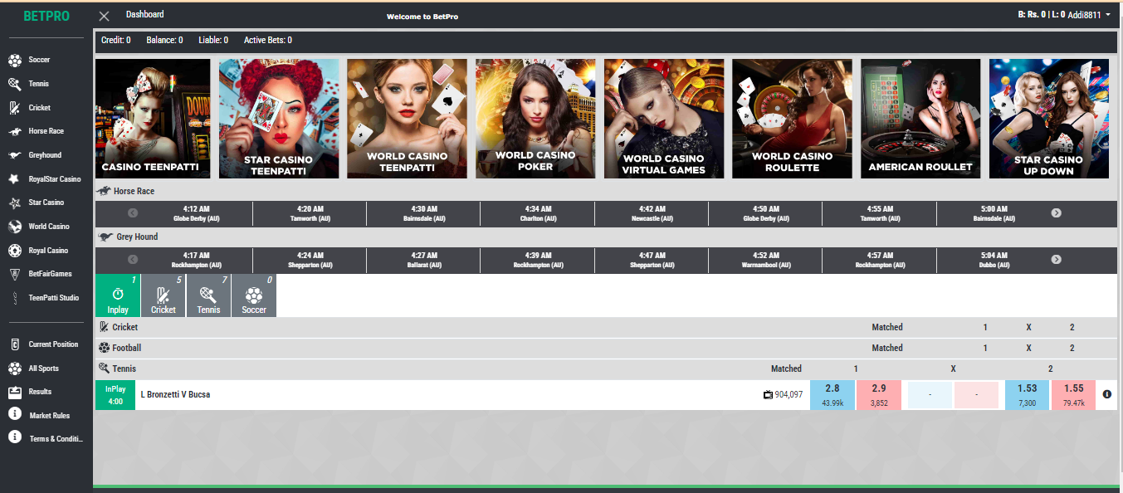Open Market Rules link
The width and height of the screenshot is (1123, 493).
[49, 415]
